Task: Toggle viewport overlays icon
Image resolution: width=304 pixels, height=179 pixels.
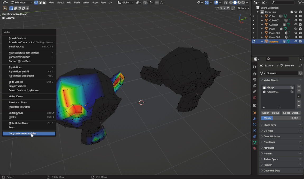Action: point(216,3)
